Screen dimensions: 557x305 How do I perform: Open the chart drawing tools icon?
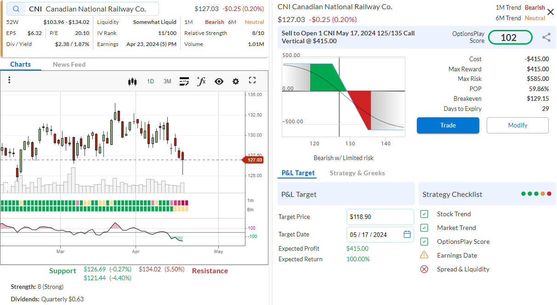click(x=184, y=81)
